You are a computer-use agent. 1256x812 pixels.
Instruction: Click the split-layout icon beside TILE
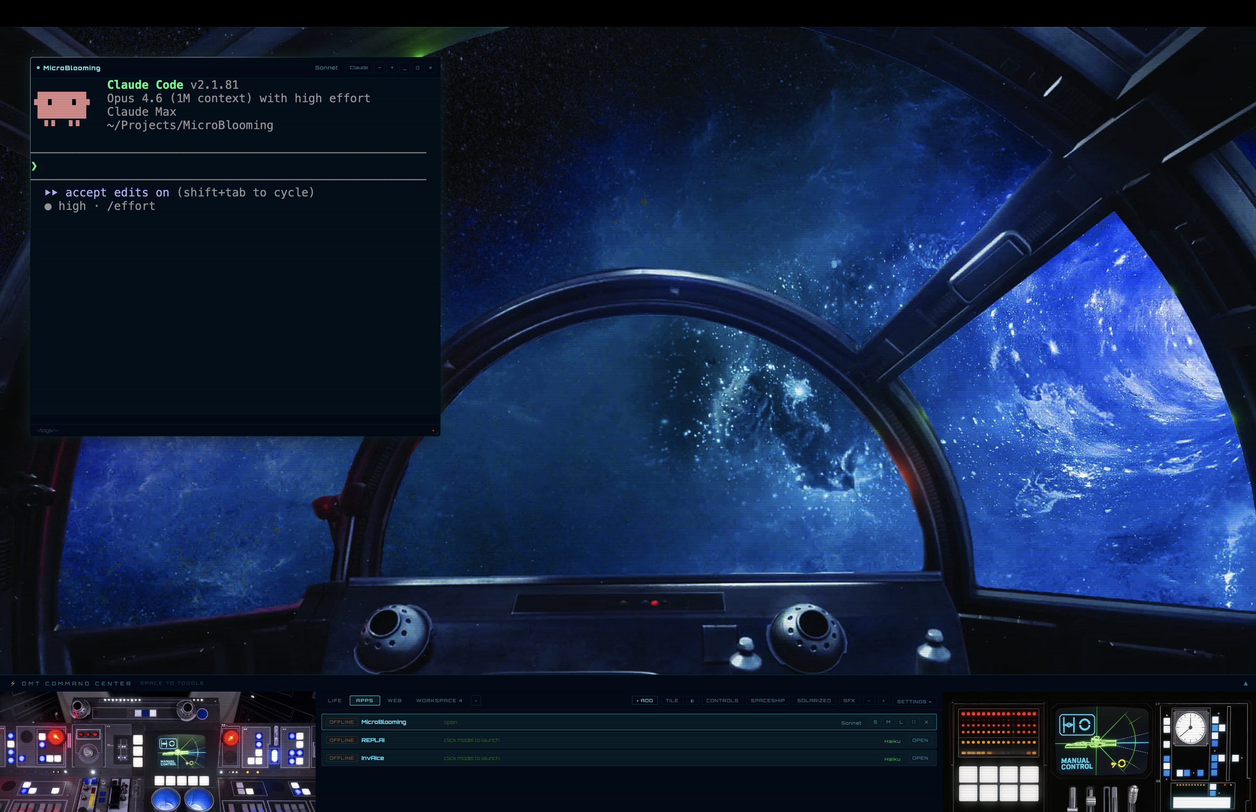[x=692, y=701]
